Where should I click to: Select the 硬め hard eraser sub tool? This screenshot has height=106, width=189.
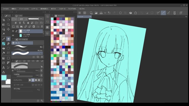pyautogui.click(x=27, y=47)
